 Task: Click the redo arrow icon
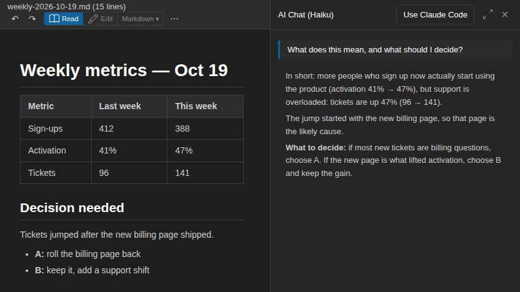point(32,19)
